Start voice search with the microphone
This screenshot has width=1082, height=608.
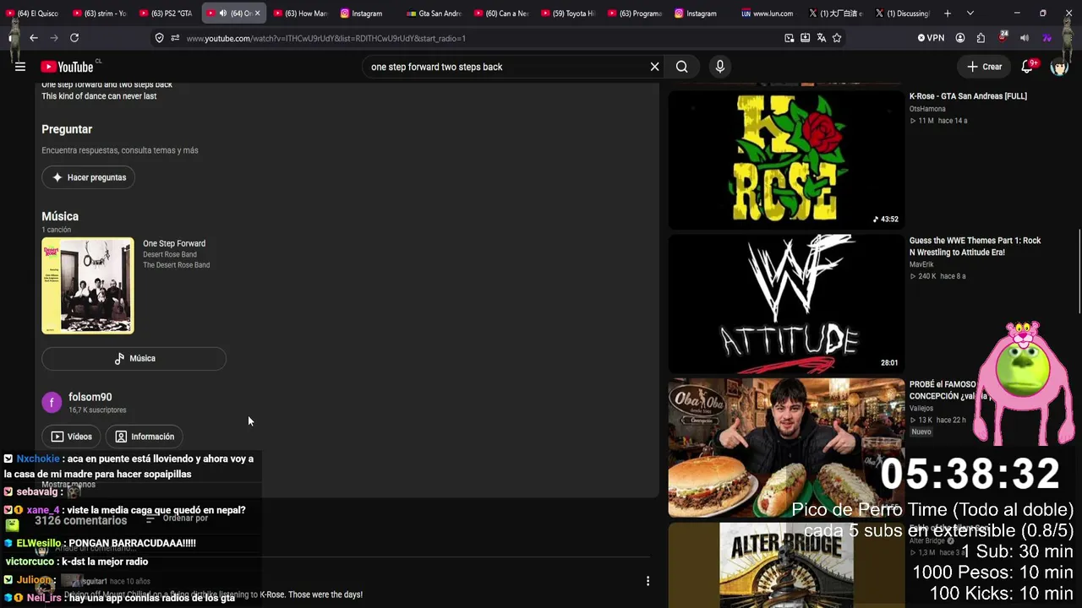pos(720,67)
